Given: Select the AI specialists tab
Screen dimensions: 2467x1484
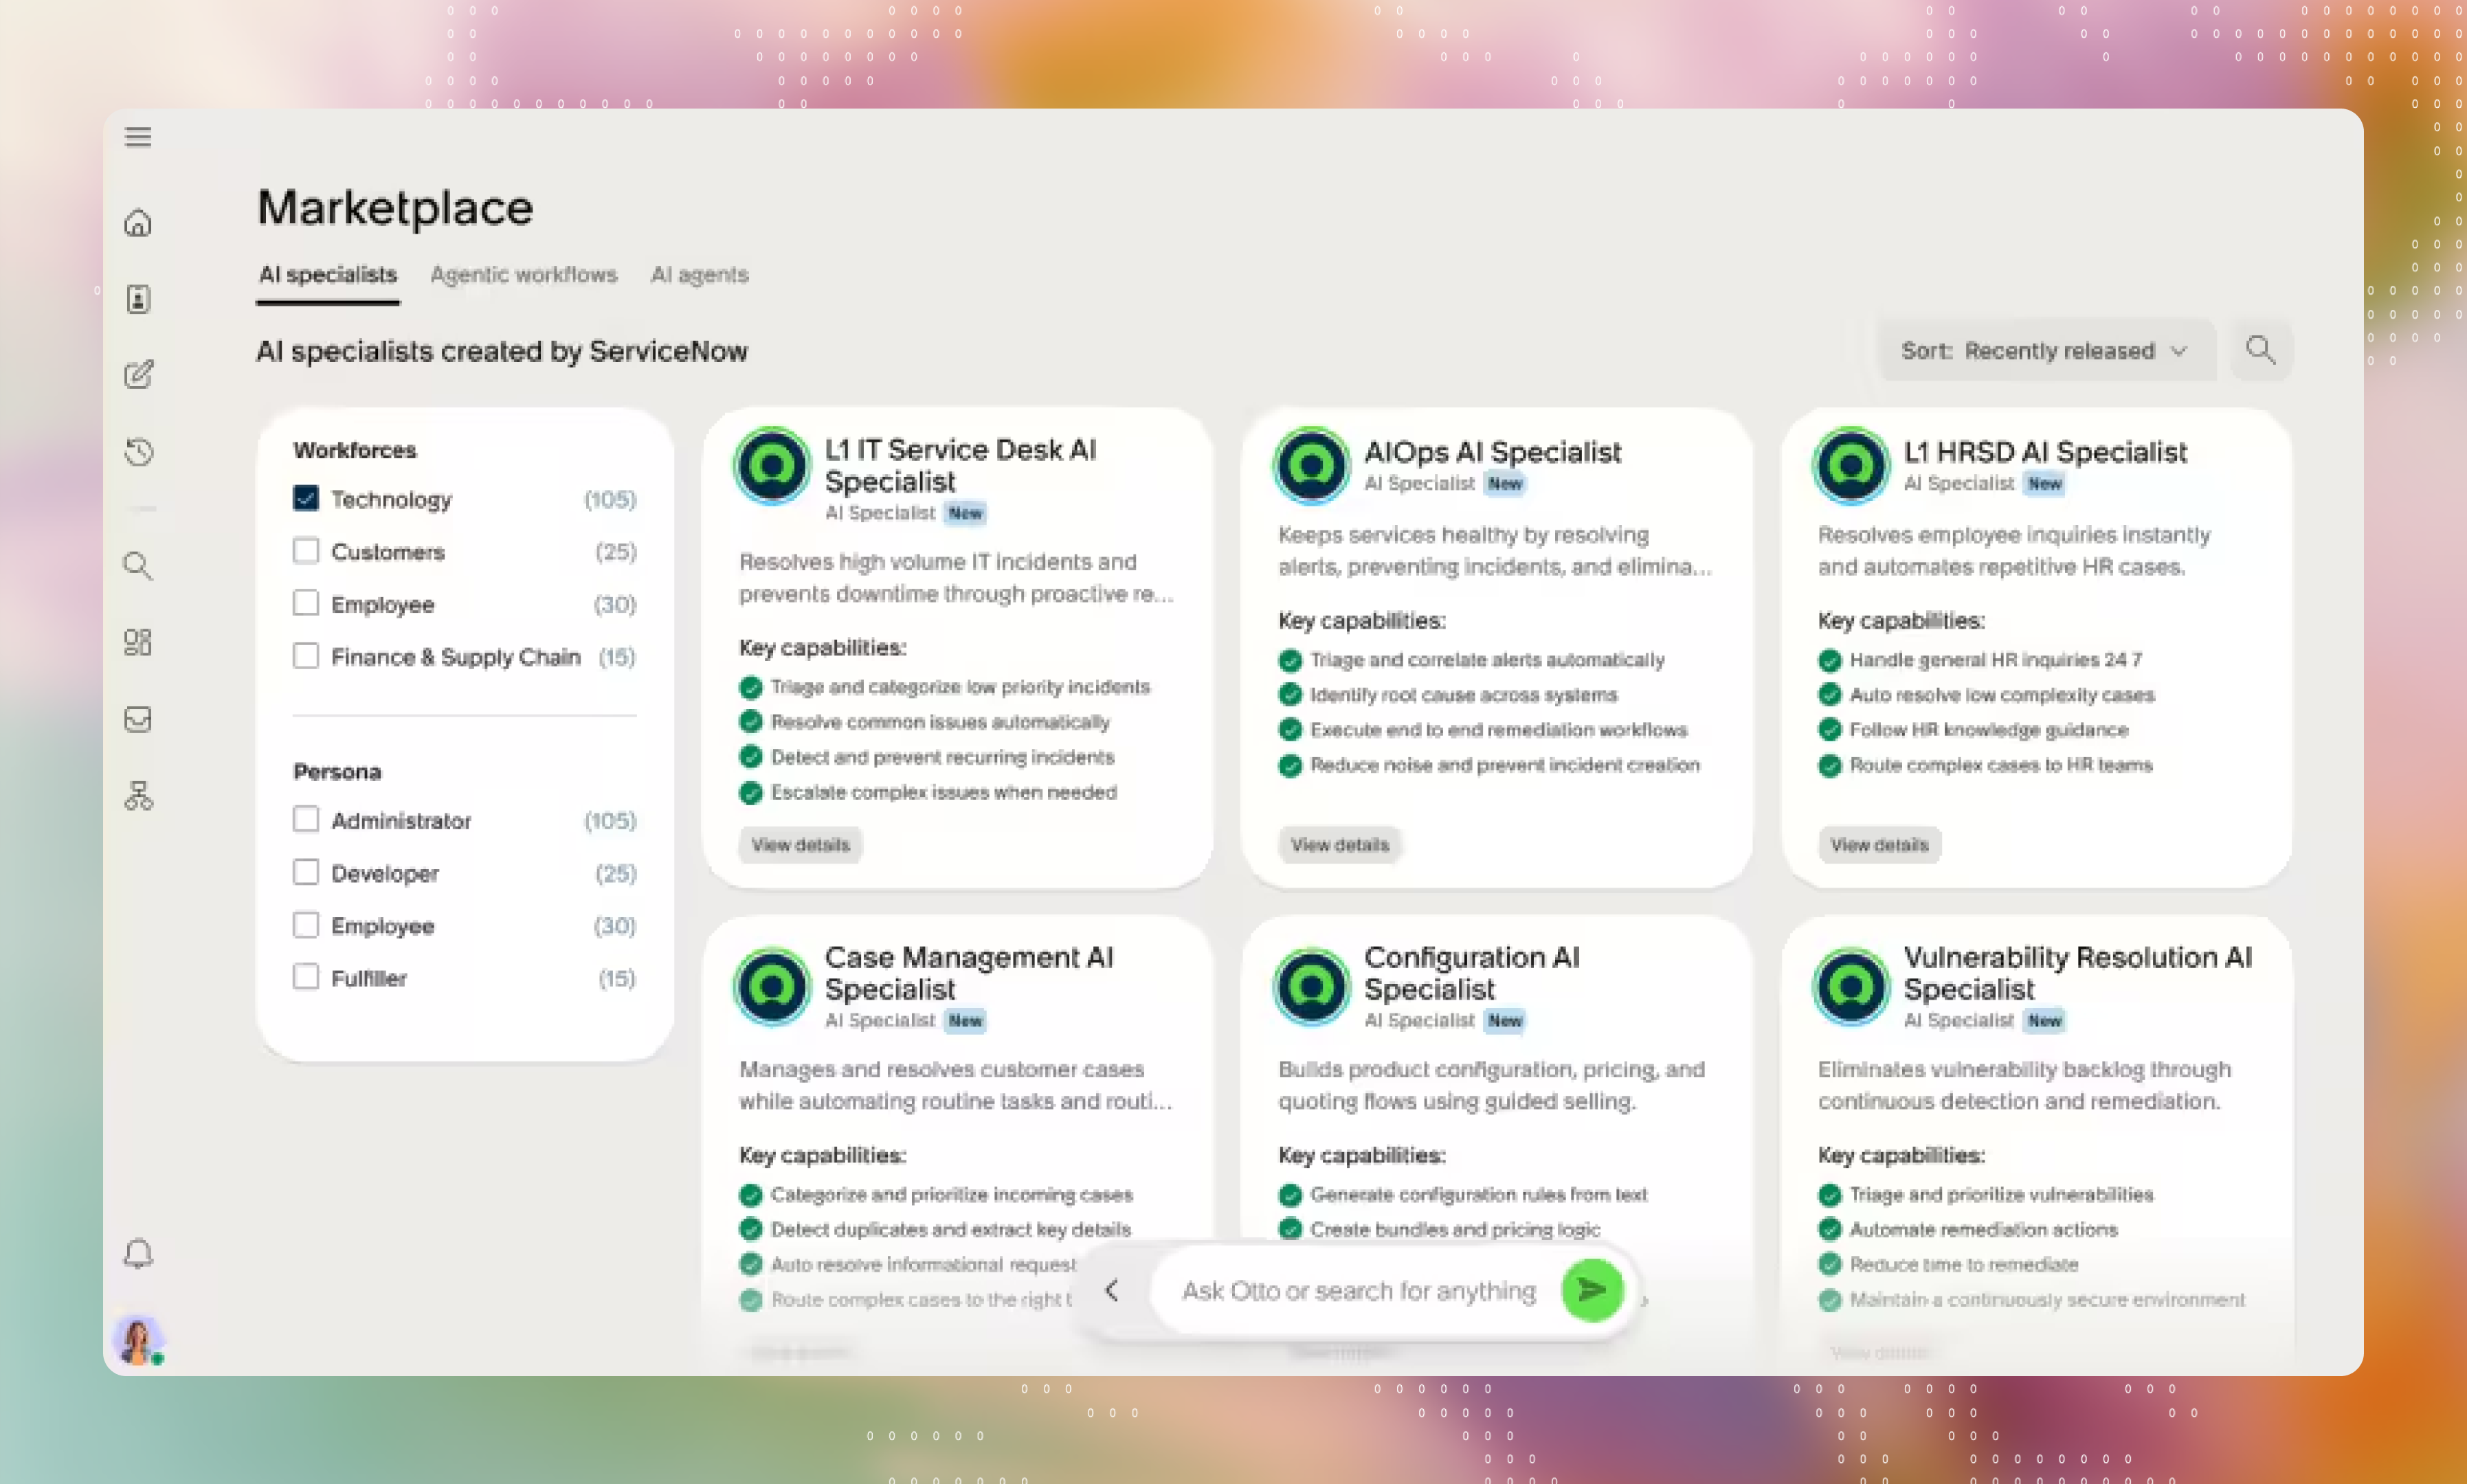Looking at the screenshot, I should pos(328,275).
